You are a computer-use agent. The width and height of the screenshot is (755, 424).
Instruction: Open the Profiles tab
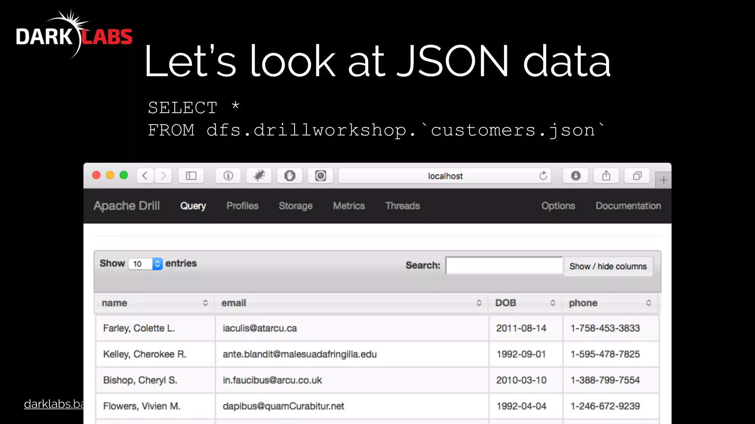pos(242,206)
